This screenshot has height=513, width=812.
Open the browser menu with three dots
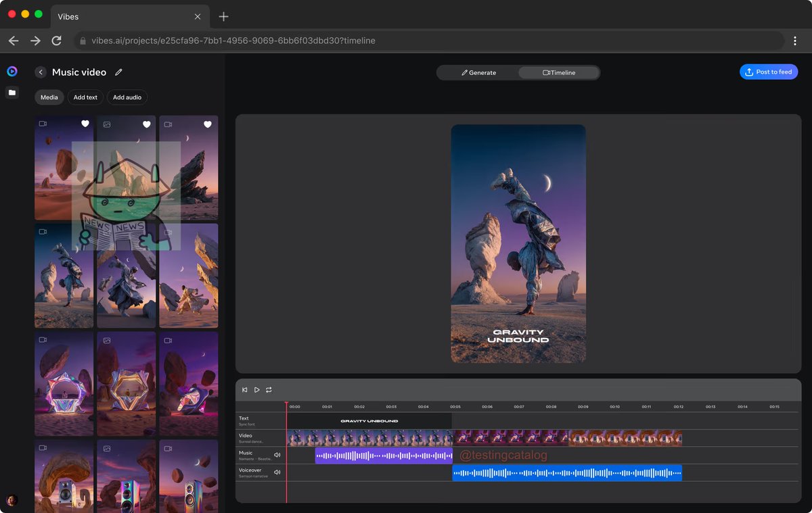click(x=795, y=41)
